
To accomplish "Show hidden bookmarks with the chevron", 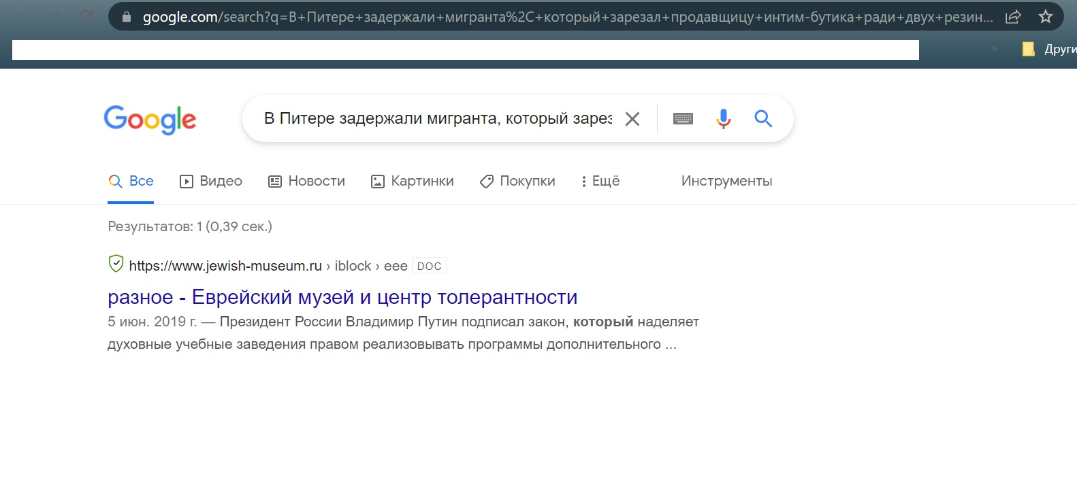I will (995, 49).
